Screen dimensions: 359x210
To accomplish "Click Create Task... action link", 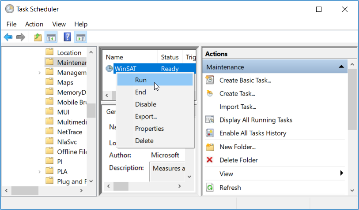I will click(237, 94).
